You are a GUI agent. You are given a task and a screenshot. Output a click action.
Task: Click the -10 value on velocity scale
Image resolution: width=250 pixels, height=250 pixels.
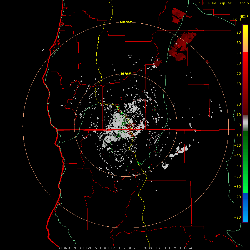pos(237,135)
